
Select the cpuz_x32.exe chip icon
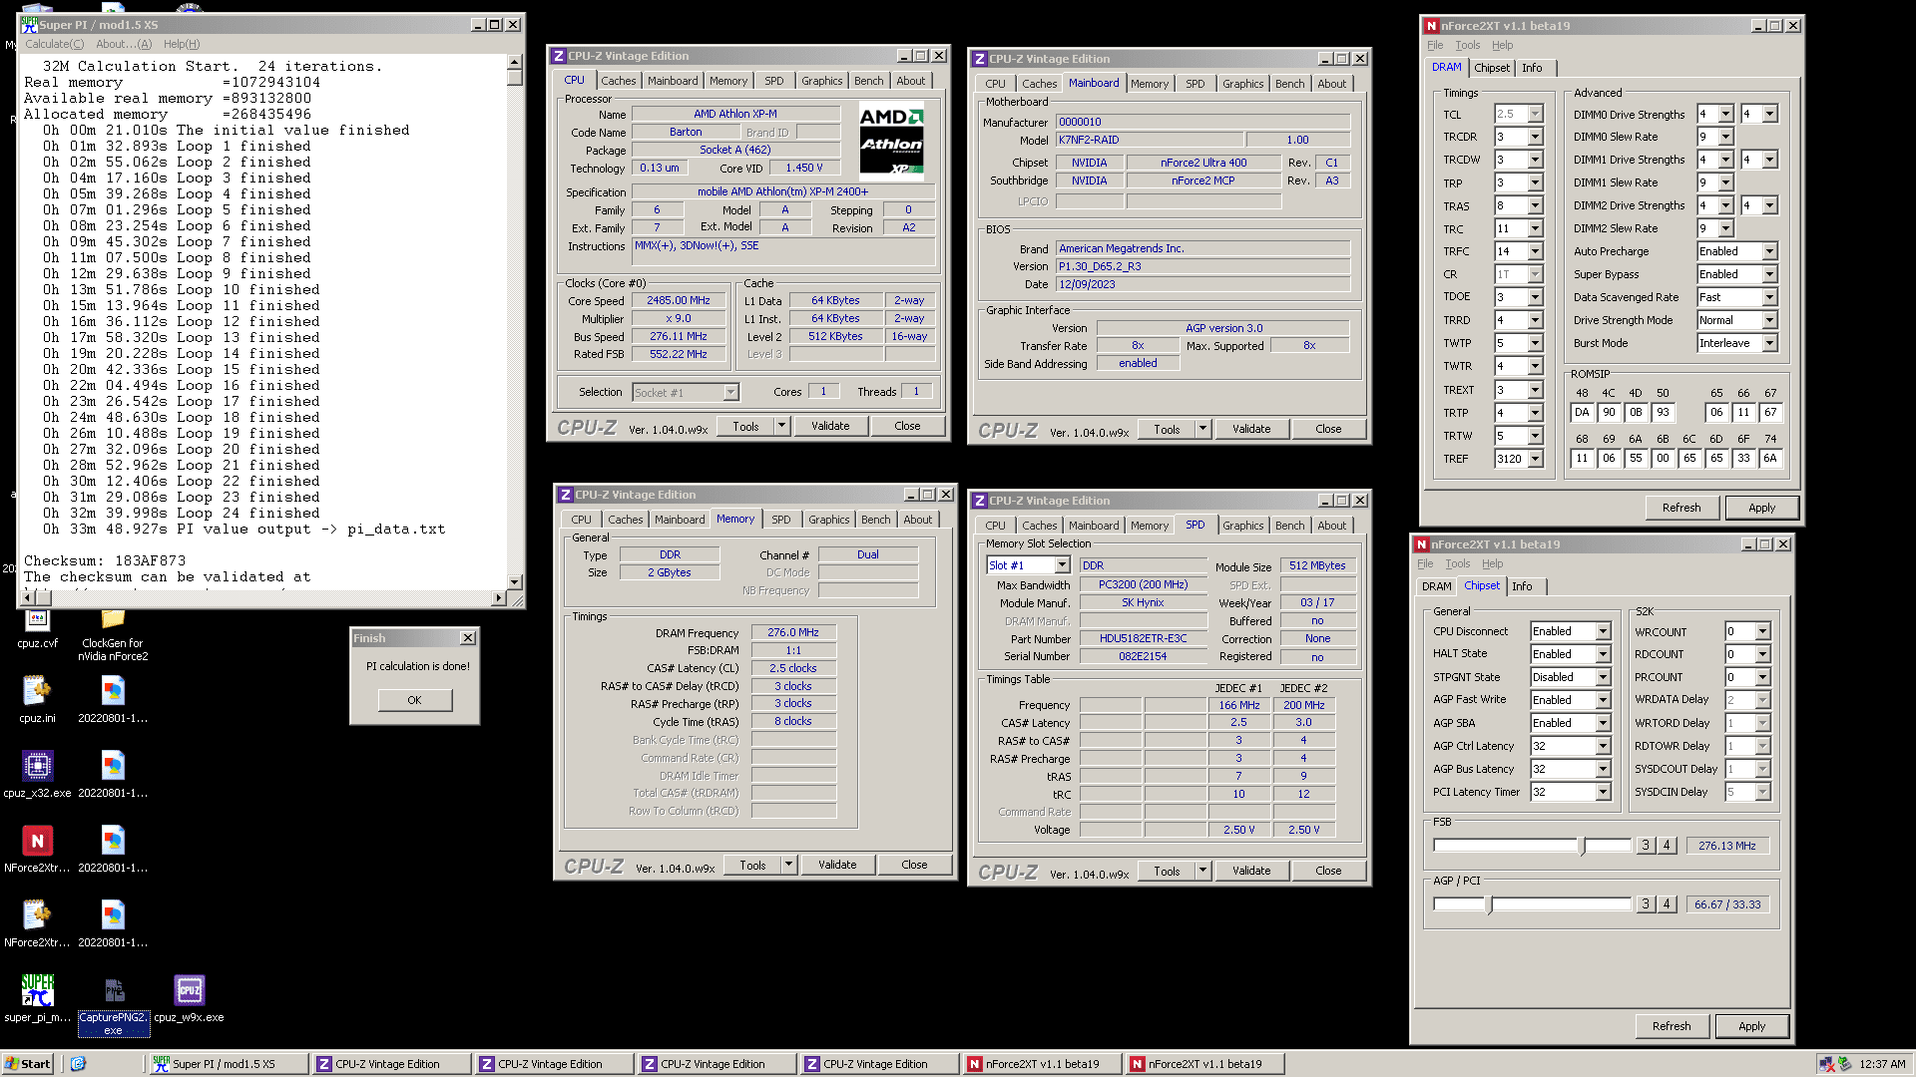pos(37,765)
